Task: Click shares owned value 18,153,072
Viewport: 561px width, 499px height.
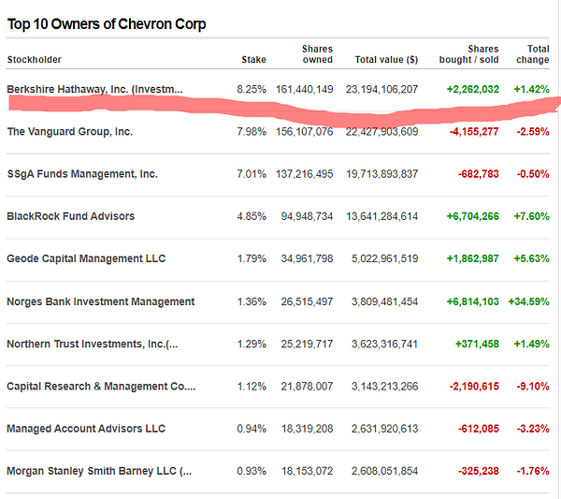Action: 307,471
